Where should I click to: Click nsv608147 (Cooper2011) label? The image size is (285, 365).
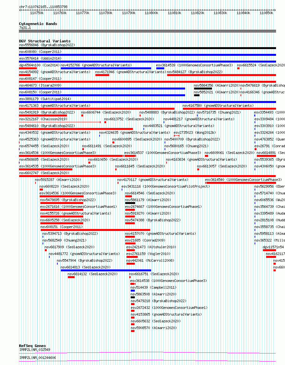(40, 79)
